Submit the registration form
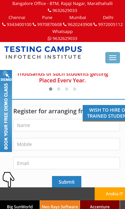Screen dimensions: 125x209 point(67,182)
